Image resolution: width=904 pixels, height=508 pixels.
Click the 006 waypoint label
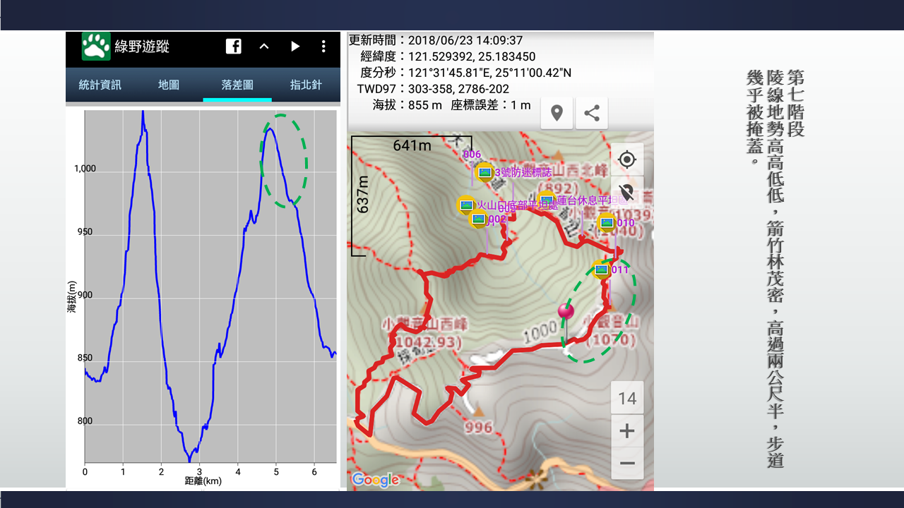coord(472,154)
